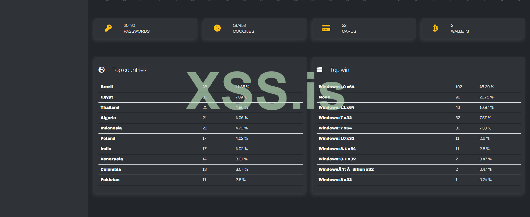Screen dimensions: 530x217
Task: Click Pakistan's count of 11
Action: coord(204,180)
